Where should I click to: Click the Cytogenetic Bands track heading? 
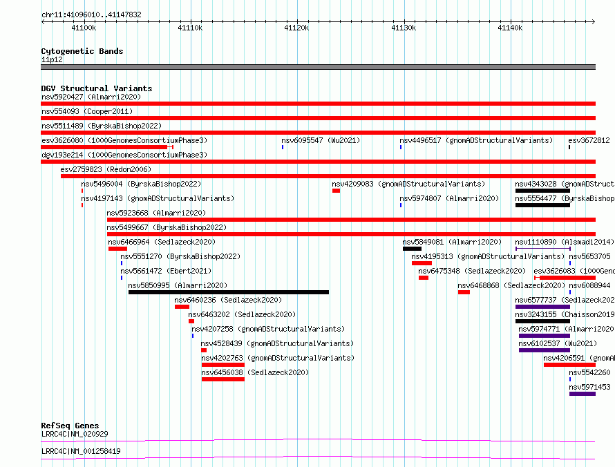coord(82,51)
